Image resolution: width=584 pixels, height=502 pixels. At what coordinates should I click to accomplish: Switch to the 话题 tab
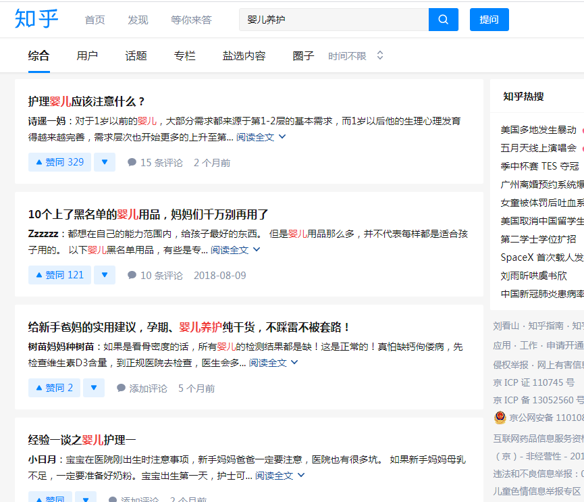136,56
